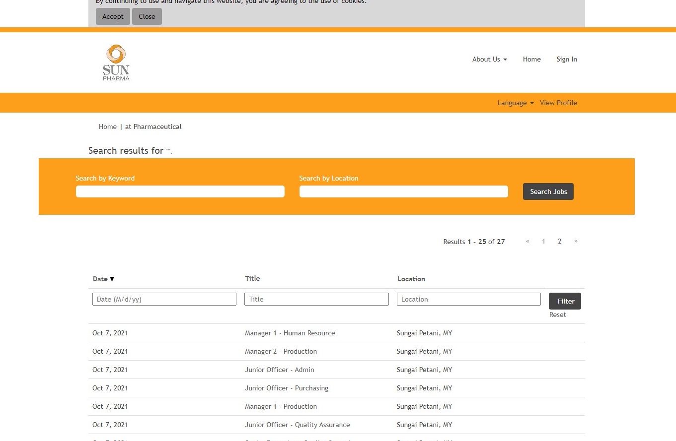Screen dimensions: 676x441
Task: Click the next page double-arrow icon
Action: [576, 241]
